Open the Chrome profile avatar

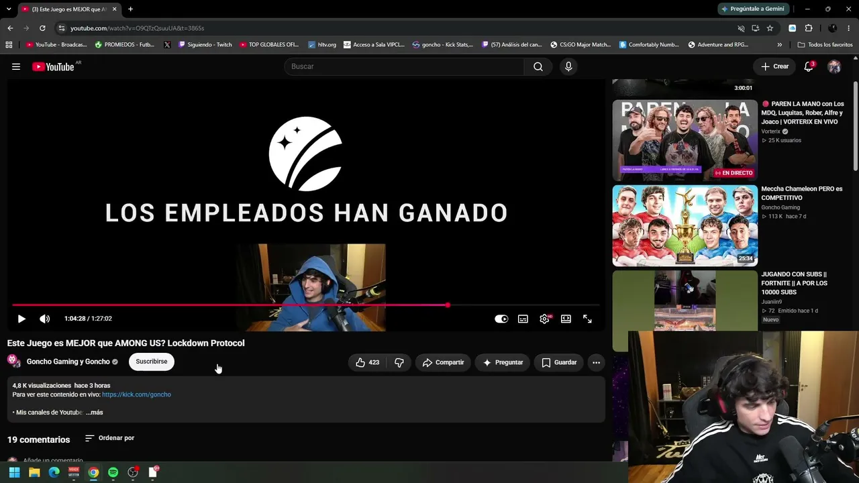[832, 28]
